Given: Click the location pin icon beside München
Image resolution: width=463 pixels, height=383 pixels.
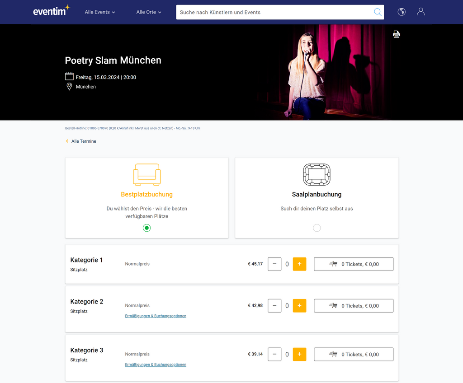Looking at the screenshot, I should (69, 86).
